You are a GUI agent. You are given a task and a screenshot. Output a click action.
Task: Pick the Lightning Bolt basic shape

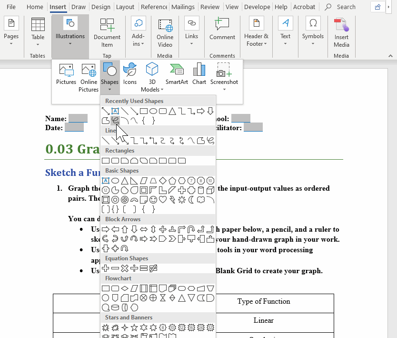tap(172, 199)
